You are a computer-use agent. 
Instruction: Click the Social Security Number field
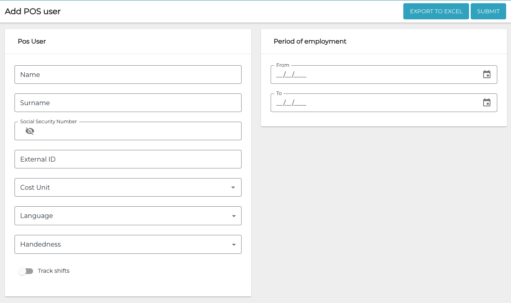pyautogui.click(x=137, y=131)
